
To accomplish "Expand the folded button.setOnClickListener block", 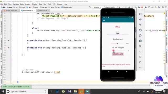I will coord(57,72).
